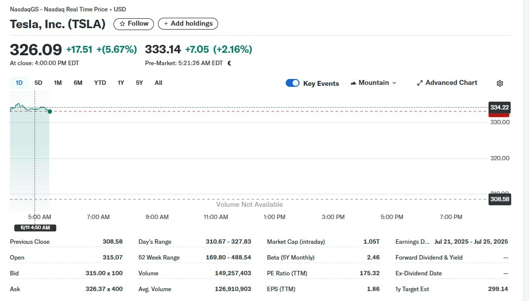Select the 5D range tab

[x=38, y=83]
